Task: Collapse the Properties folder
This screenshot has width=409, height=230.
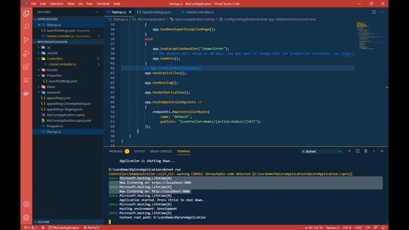Action: click(x=54, y=75)
